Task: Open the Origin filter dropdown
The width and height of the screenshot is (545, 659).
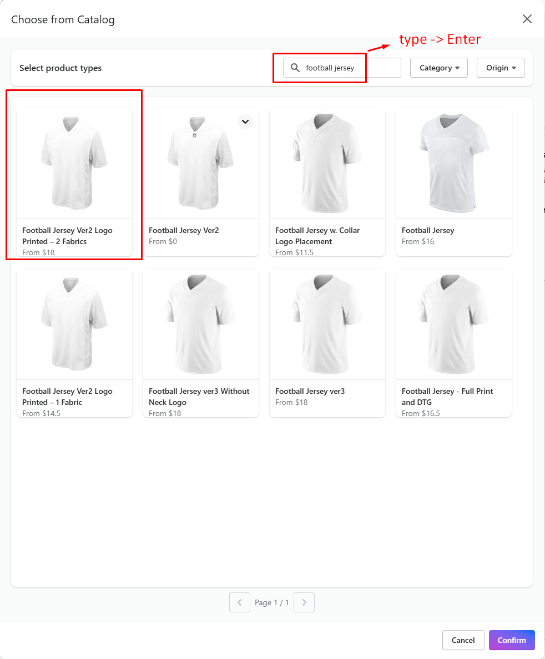Action: click(501, 68)
